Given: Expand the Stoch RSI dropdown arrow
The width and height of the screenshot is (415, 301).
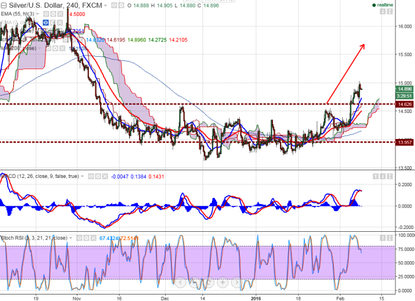Looking at the screenshot, I should tap(70, 238).
